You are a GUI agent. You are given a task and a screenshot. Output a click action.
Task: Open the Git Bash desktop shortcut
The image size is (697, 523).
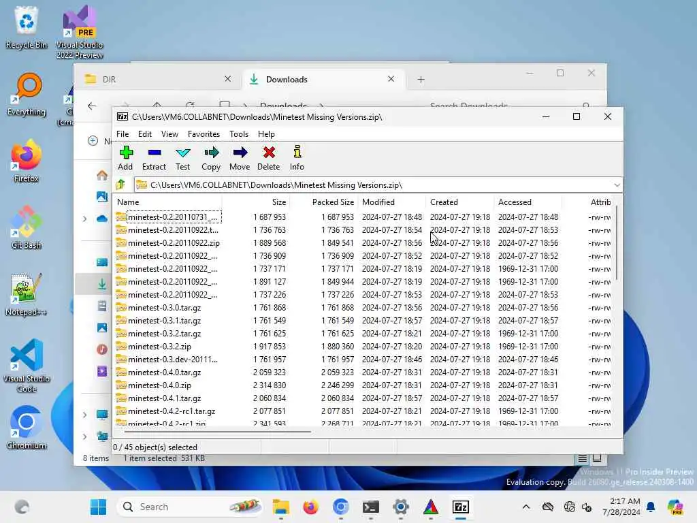(x=27, y=227)
